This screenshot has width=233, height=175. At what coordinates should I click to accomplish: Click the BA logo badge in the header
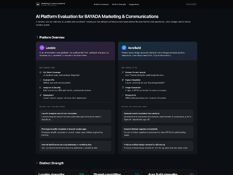[x=38, y=4]
